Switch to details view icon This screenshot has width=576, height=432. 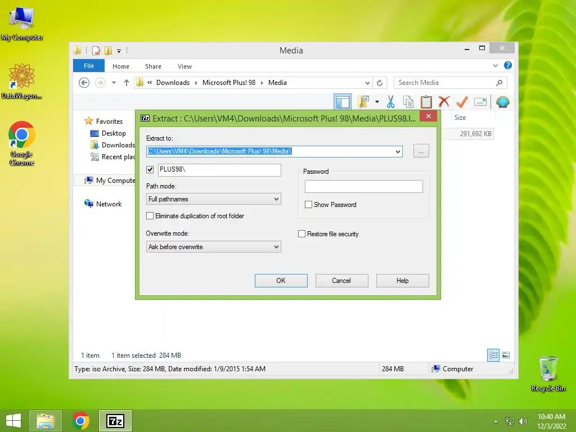coord(493,355)
